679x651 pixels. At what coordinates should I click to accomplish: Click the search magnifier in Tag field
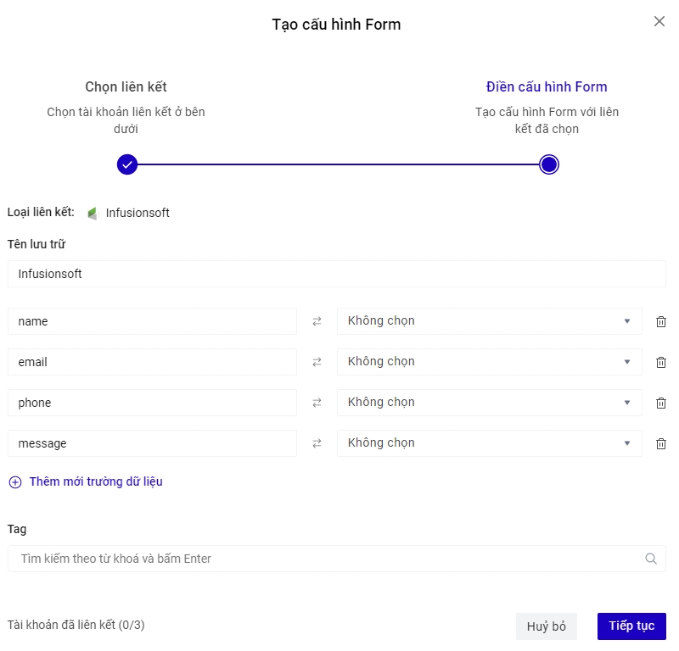(x=651, y=559)
